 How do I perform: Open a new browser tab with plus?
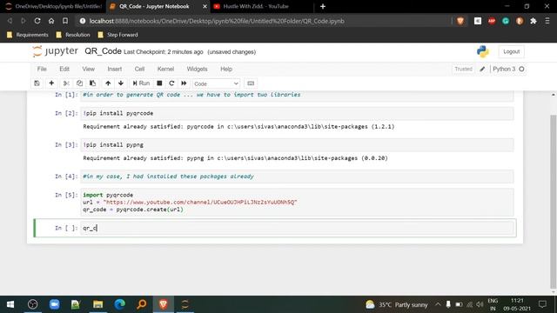pyautogui.click(x=323, y=6)
